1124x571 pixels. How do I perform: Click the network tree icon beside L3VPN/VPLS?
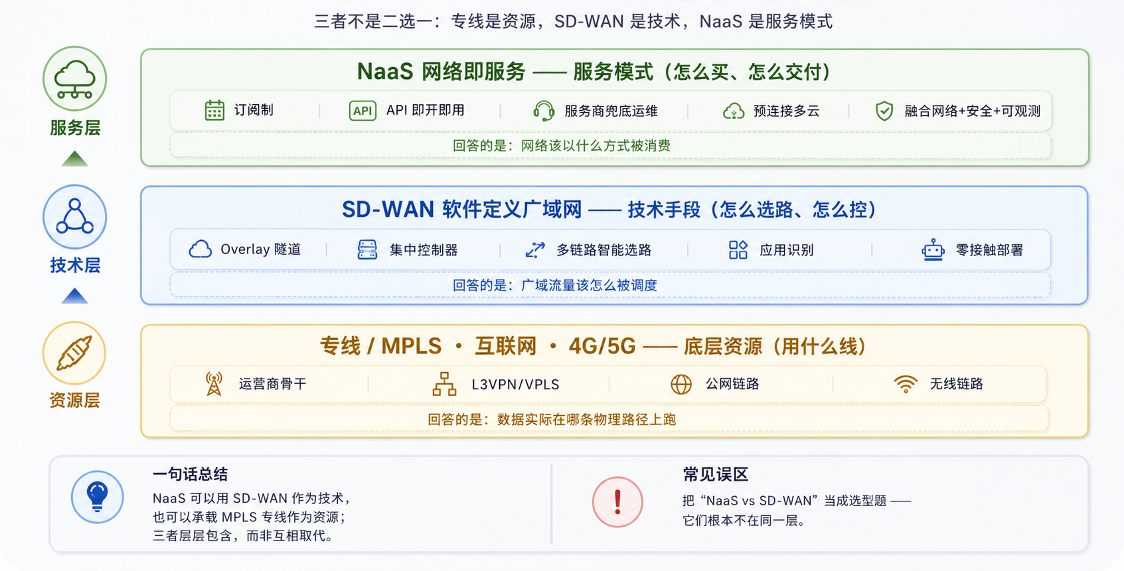pos(444,384)
